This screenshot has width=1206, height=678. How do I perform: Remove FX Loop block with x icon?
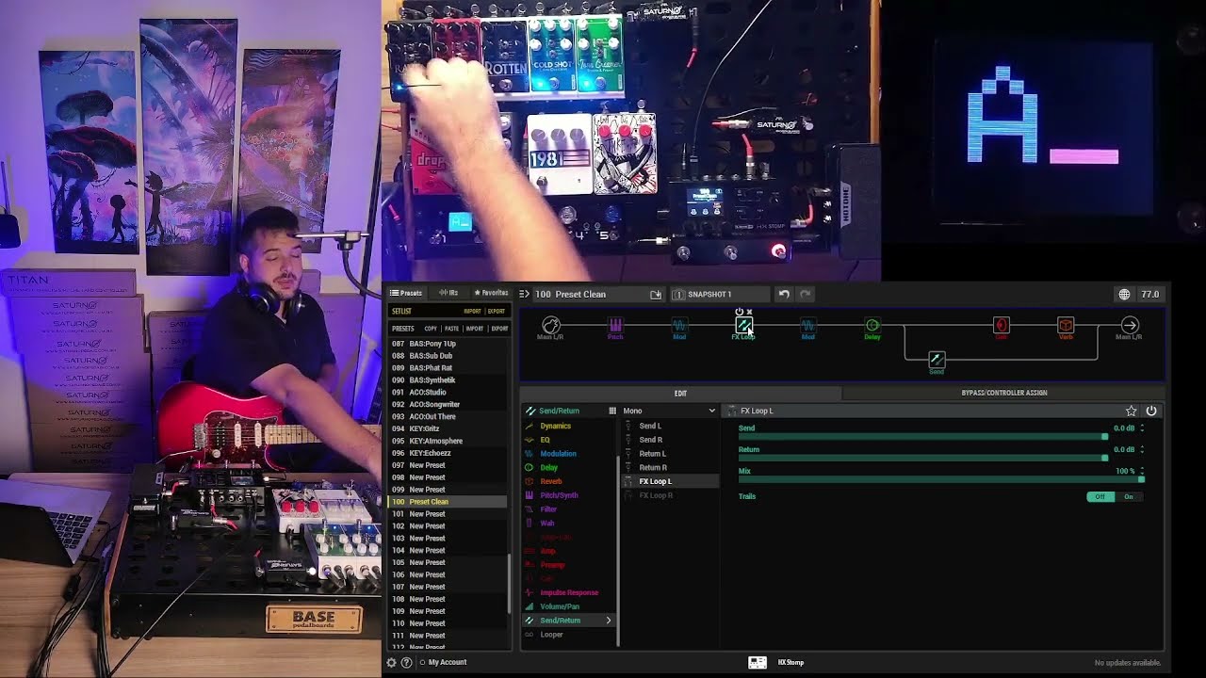[x=749, y=312]
